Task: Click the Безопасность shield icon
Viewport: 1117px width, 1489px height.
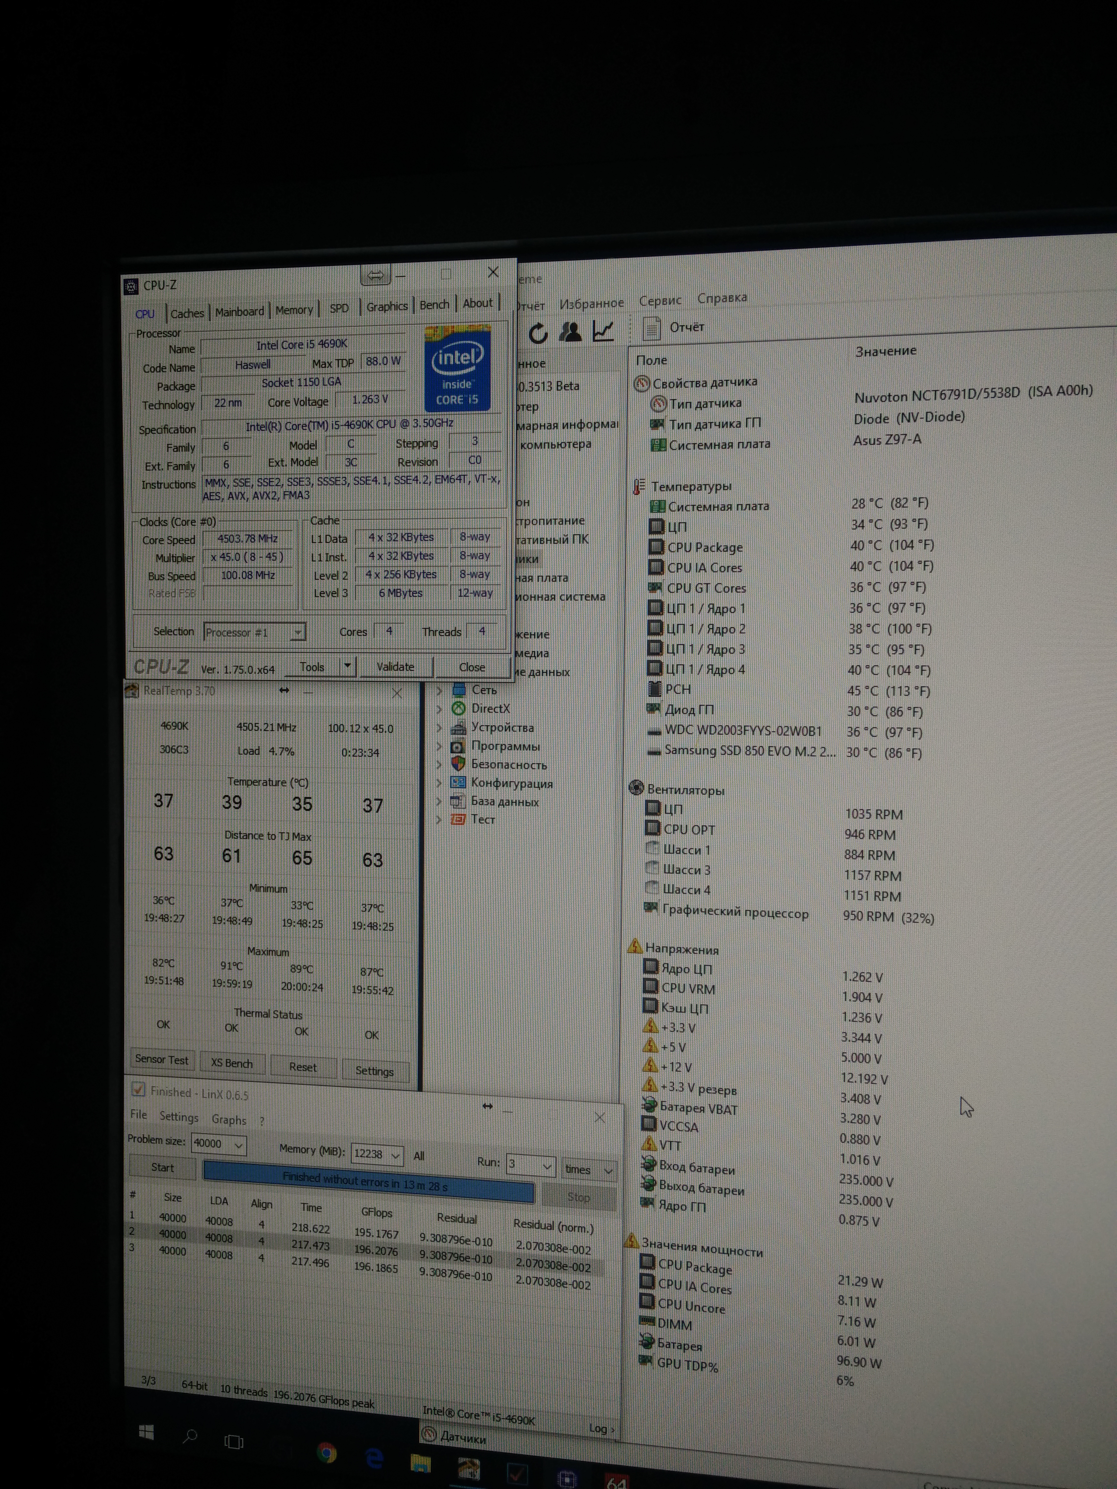Action: tap(458, 764)
